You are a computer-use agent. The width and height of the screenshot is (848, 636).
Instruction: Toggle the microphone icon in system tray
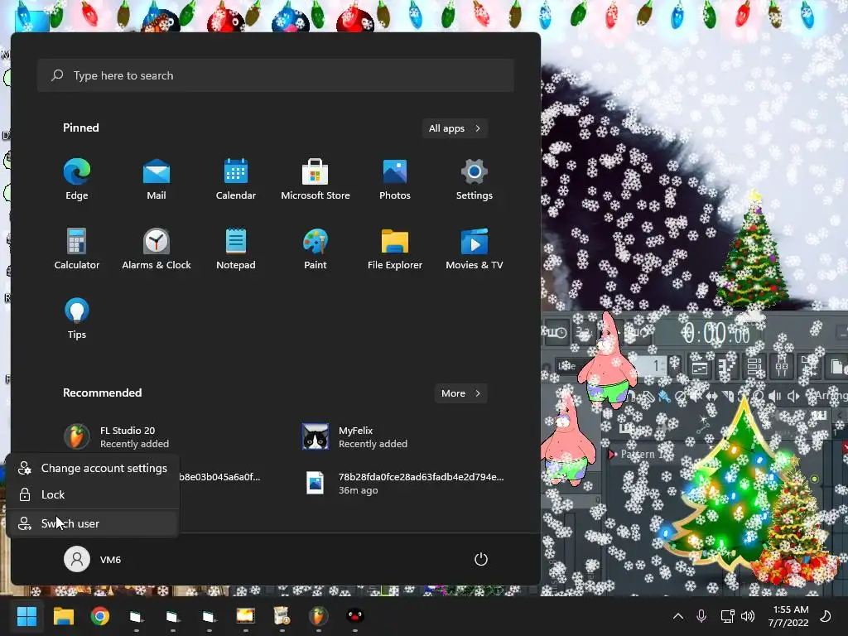click(701, 616)
